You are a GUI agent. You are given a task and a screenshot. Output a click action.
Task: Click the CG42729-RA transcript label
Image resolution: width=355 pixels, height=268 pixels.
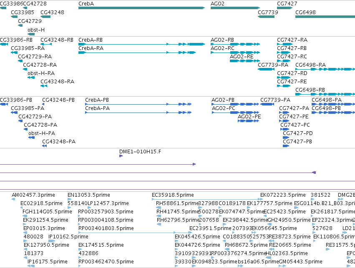tap(35, 57)
